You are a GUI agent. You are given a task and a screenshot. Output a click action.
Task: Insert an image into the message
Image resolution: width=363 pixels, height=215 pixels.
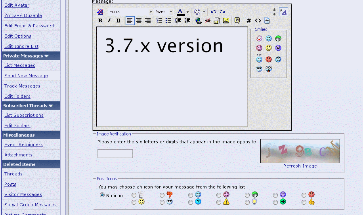[x=226, y=21]
